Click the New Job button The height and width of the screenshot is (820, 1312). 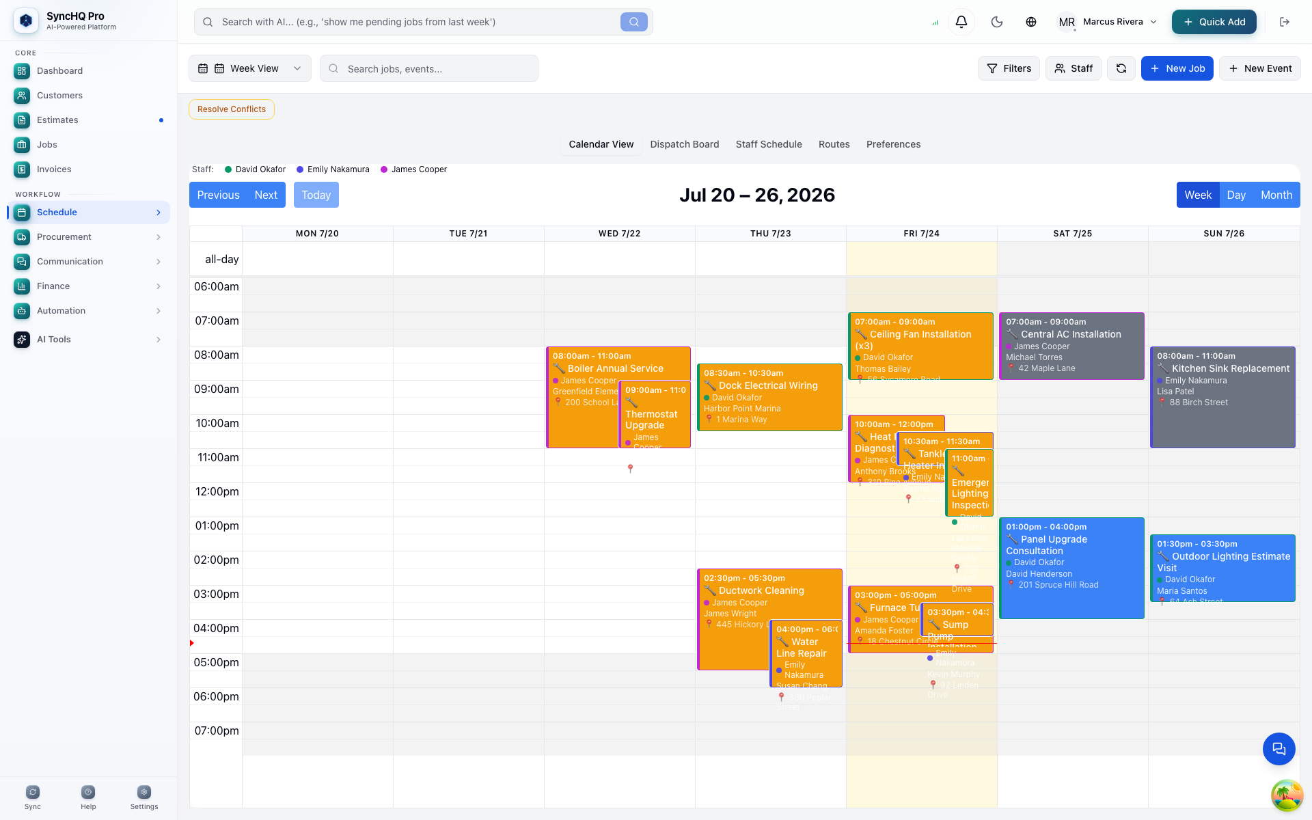(1177, 68)
